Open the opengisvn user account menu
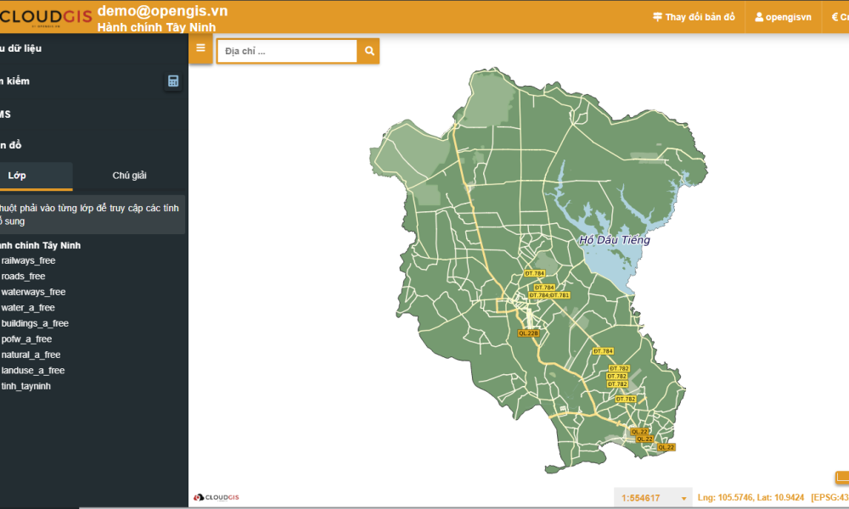This screenshot has height=509, width=849. click(783, 17)
